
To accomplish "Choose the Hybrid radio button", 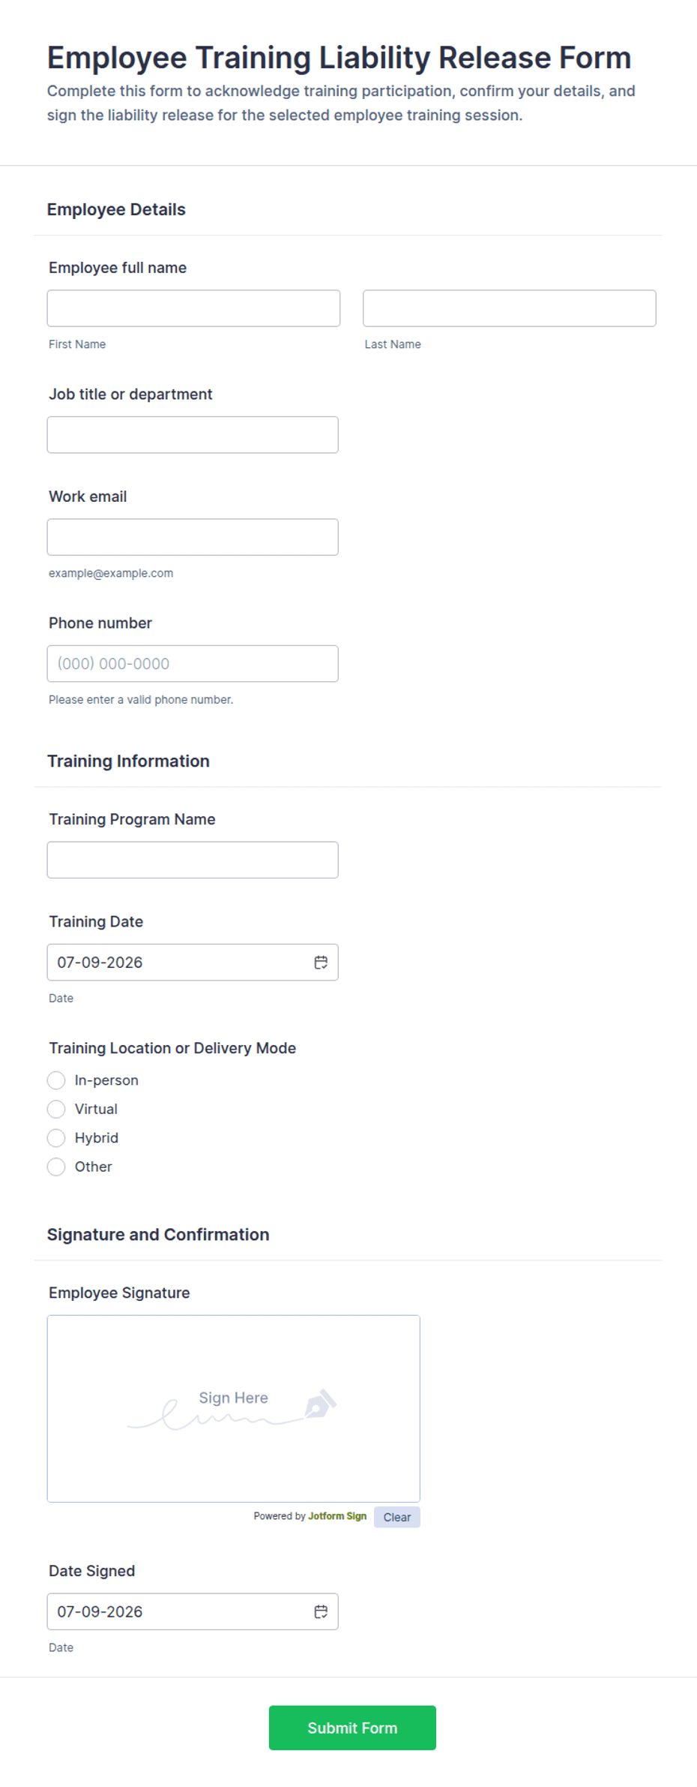I will 56,1138.
